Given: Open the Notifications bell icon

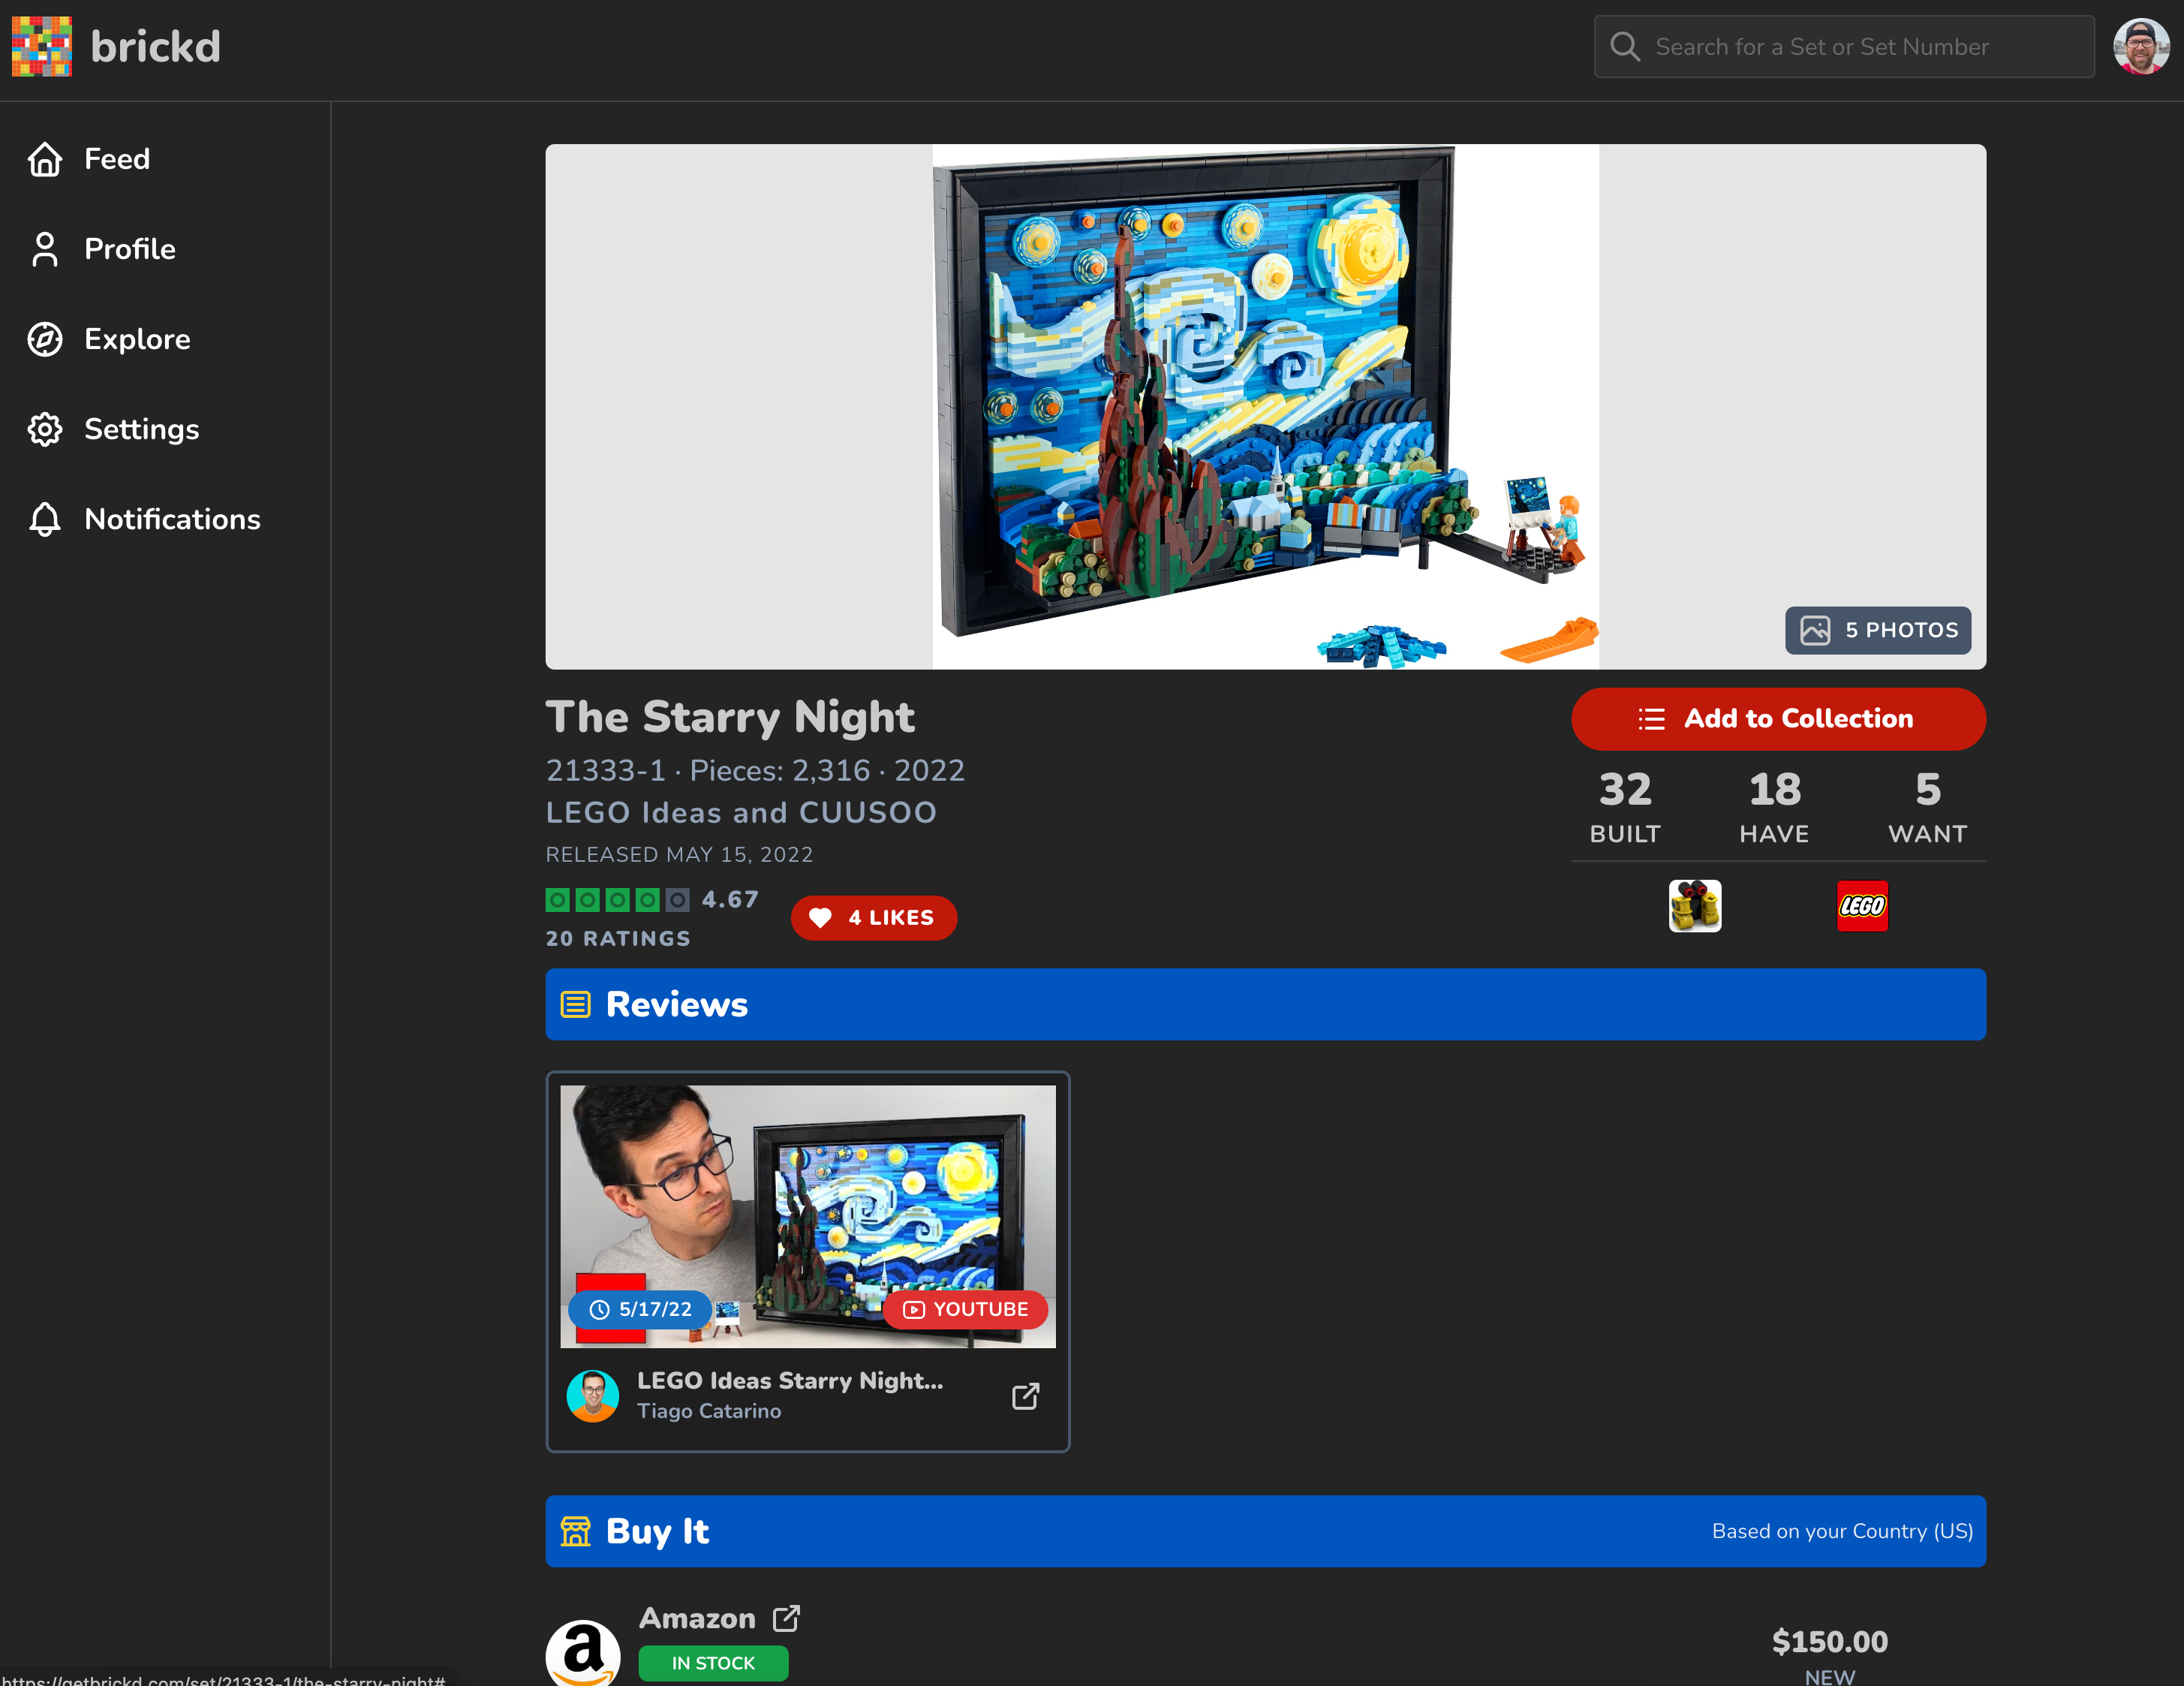Looking at the screenshot, I should click(x=45, y=519).
